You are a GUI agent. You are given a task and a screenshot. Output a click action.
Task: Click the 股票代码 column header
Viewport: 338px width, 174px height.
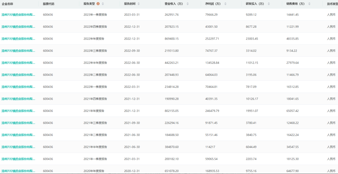(x=49, y=4)
